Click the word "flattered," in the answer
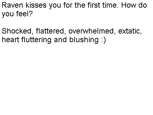The image size is (153, 115). click(51, 31)
